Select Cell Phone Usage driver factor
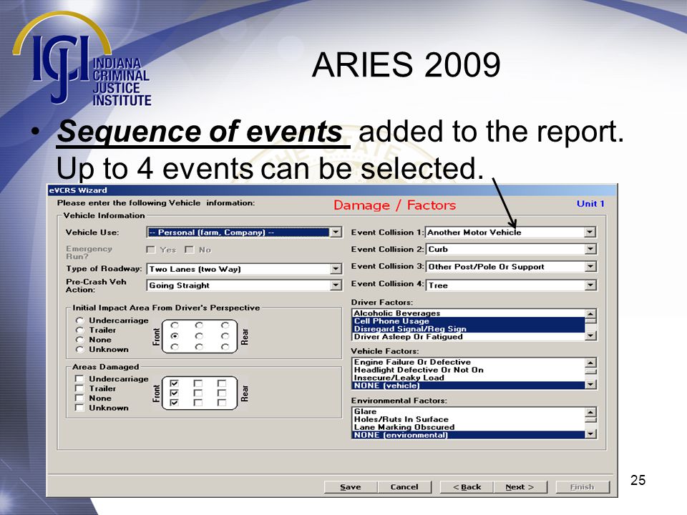 click(468, 321)
